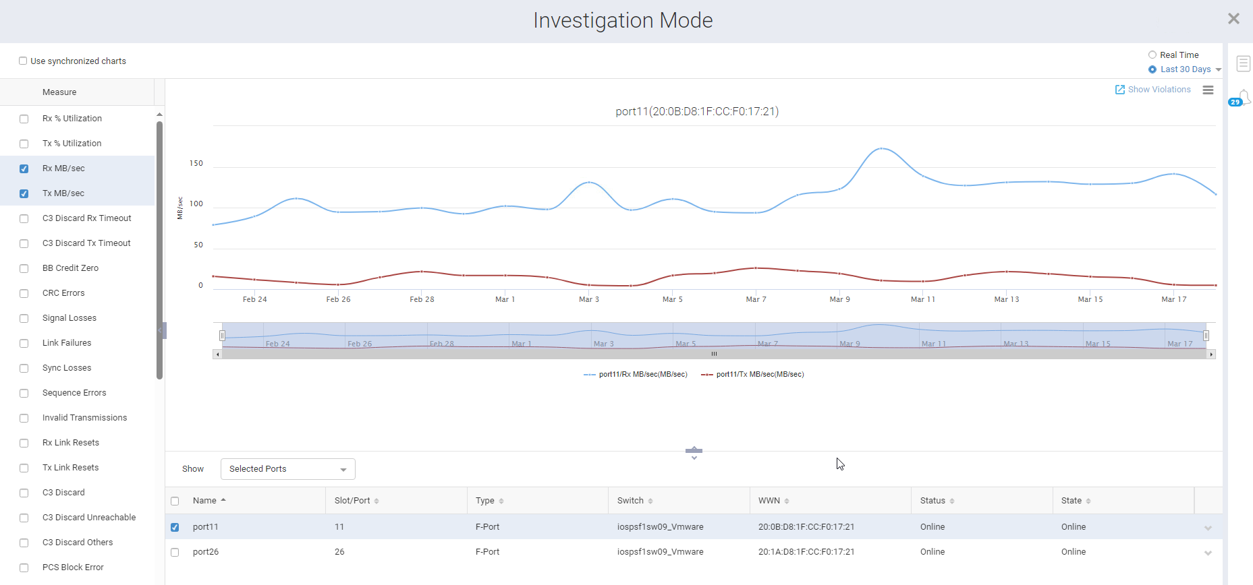
Task: Select the Real Time radio option
Action: [1152, 55]
